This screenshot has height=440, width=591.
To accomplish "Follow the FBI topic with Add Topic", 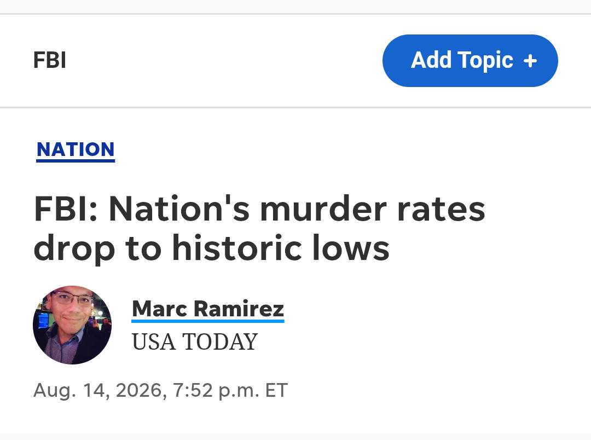I will [x=470, y=61].
